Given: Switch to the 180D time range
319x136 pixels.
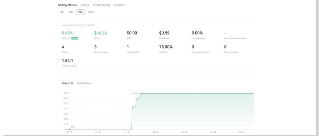Looking at the screenshot, I should pos(91,12).
